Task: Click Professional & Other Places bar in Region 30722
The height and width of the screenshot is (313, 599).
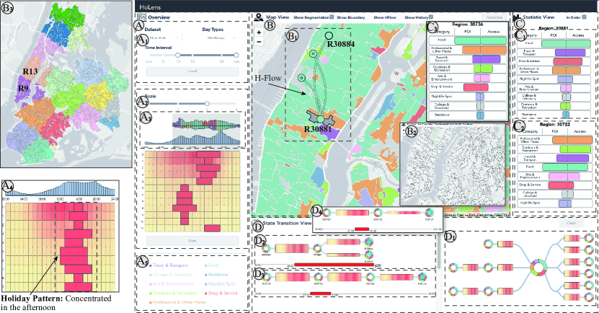Action: point(572,140)
